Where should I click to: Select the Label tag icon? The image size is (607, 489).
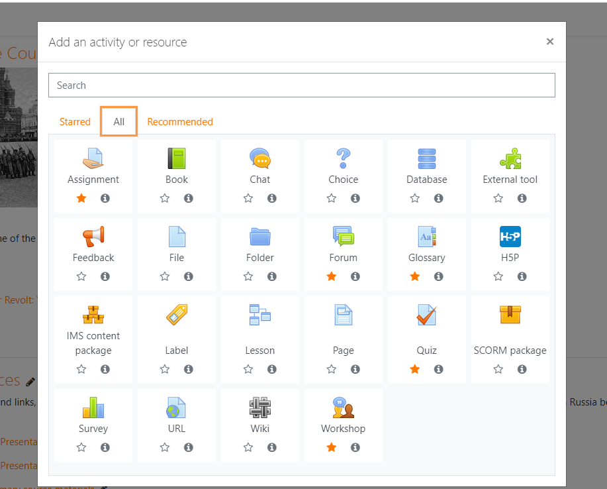[x=177, y=315]
